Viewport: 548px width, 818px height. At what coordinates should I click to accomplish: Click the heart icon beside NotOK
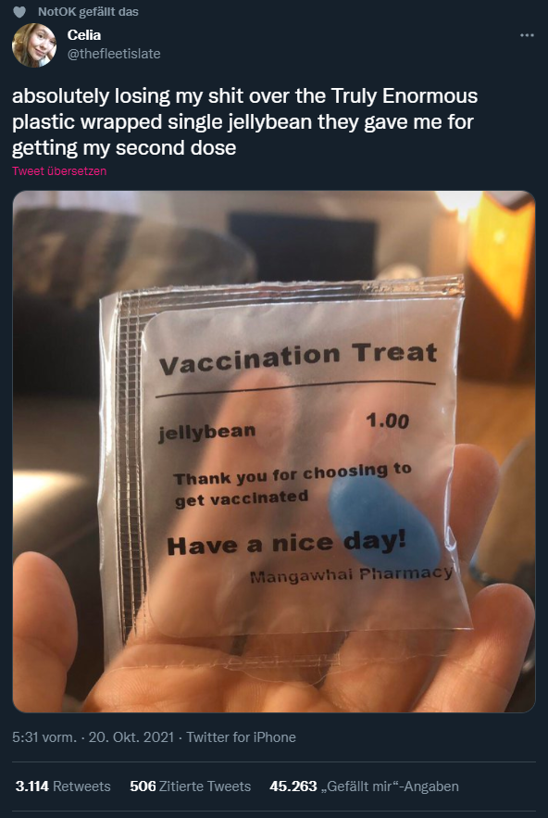(x=19, y=12)
